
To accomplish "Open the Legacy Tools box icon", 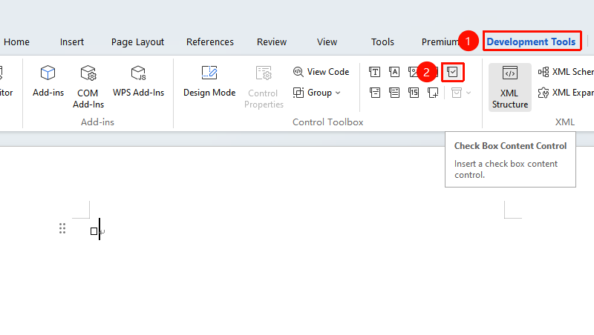I will 457,93.
